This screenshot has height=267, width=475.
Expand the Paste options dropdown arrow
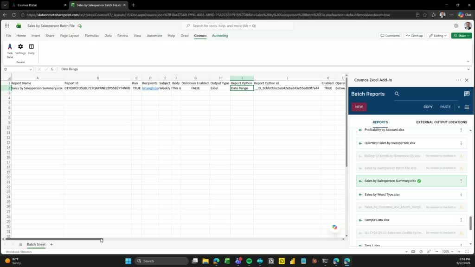[459, 107]
